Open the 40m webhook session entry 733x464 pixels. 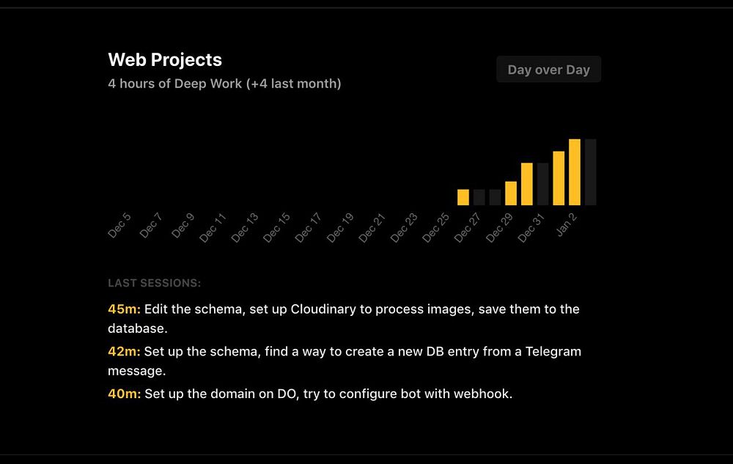coord(310,394)
